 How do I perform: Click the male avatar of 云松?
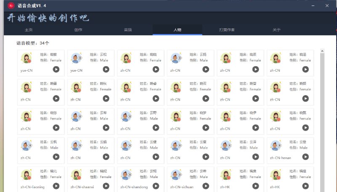pos(76,58)
